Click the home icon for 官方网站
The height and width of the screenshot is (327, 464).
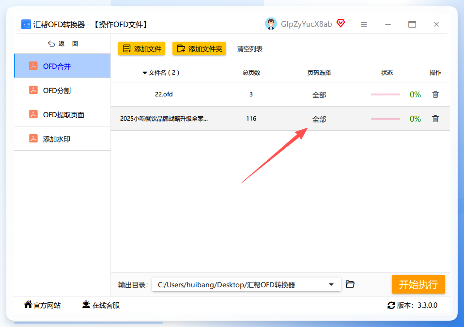[28, 305]
